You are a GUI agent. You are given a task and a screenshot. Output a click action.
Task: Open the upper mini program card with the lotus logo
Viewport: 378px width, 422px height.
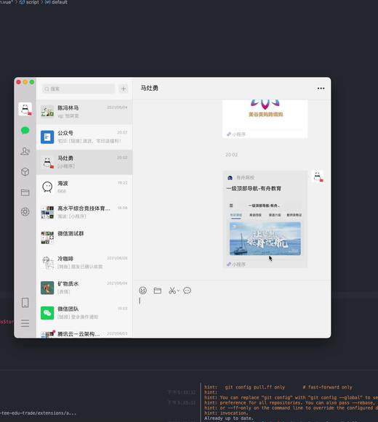(x=265, y=118)
